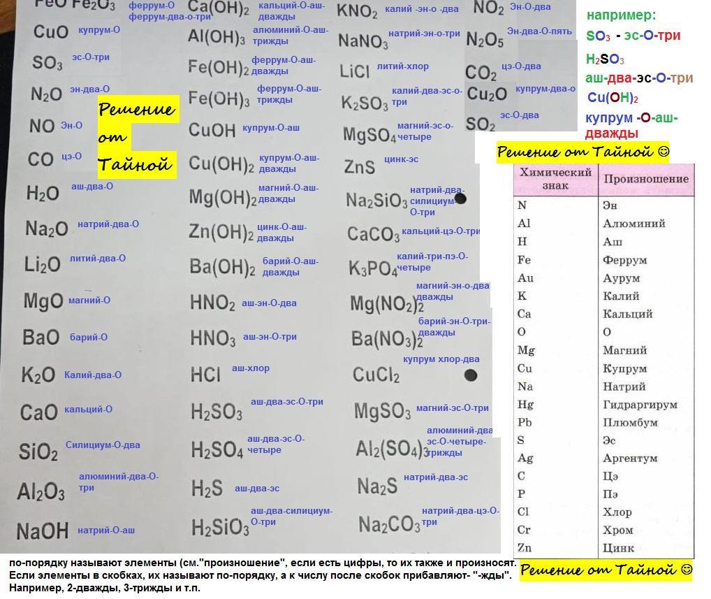Screen dimensions: 711x599
Task: Click the ZnS formula
Action: coord(360,167)
